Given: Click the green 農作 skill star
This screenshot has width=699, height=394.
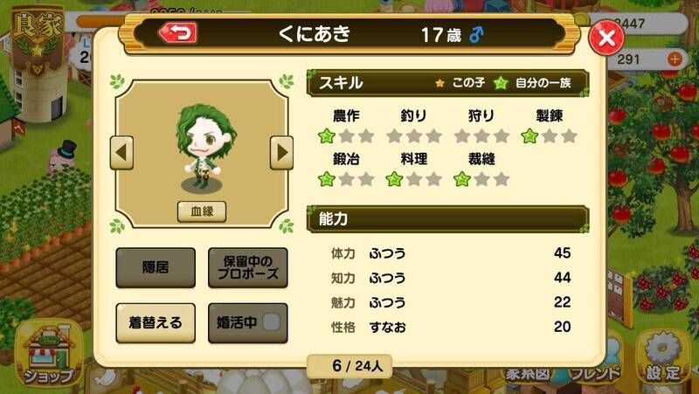Looking at the screenshot, I should point(327,136).
